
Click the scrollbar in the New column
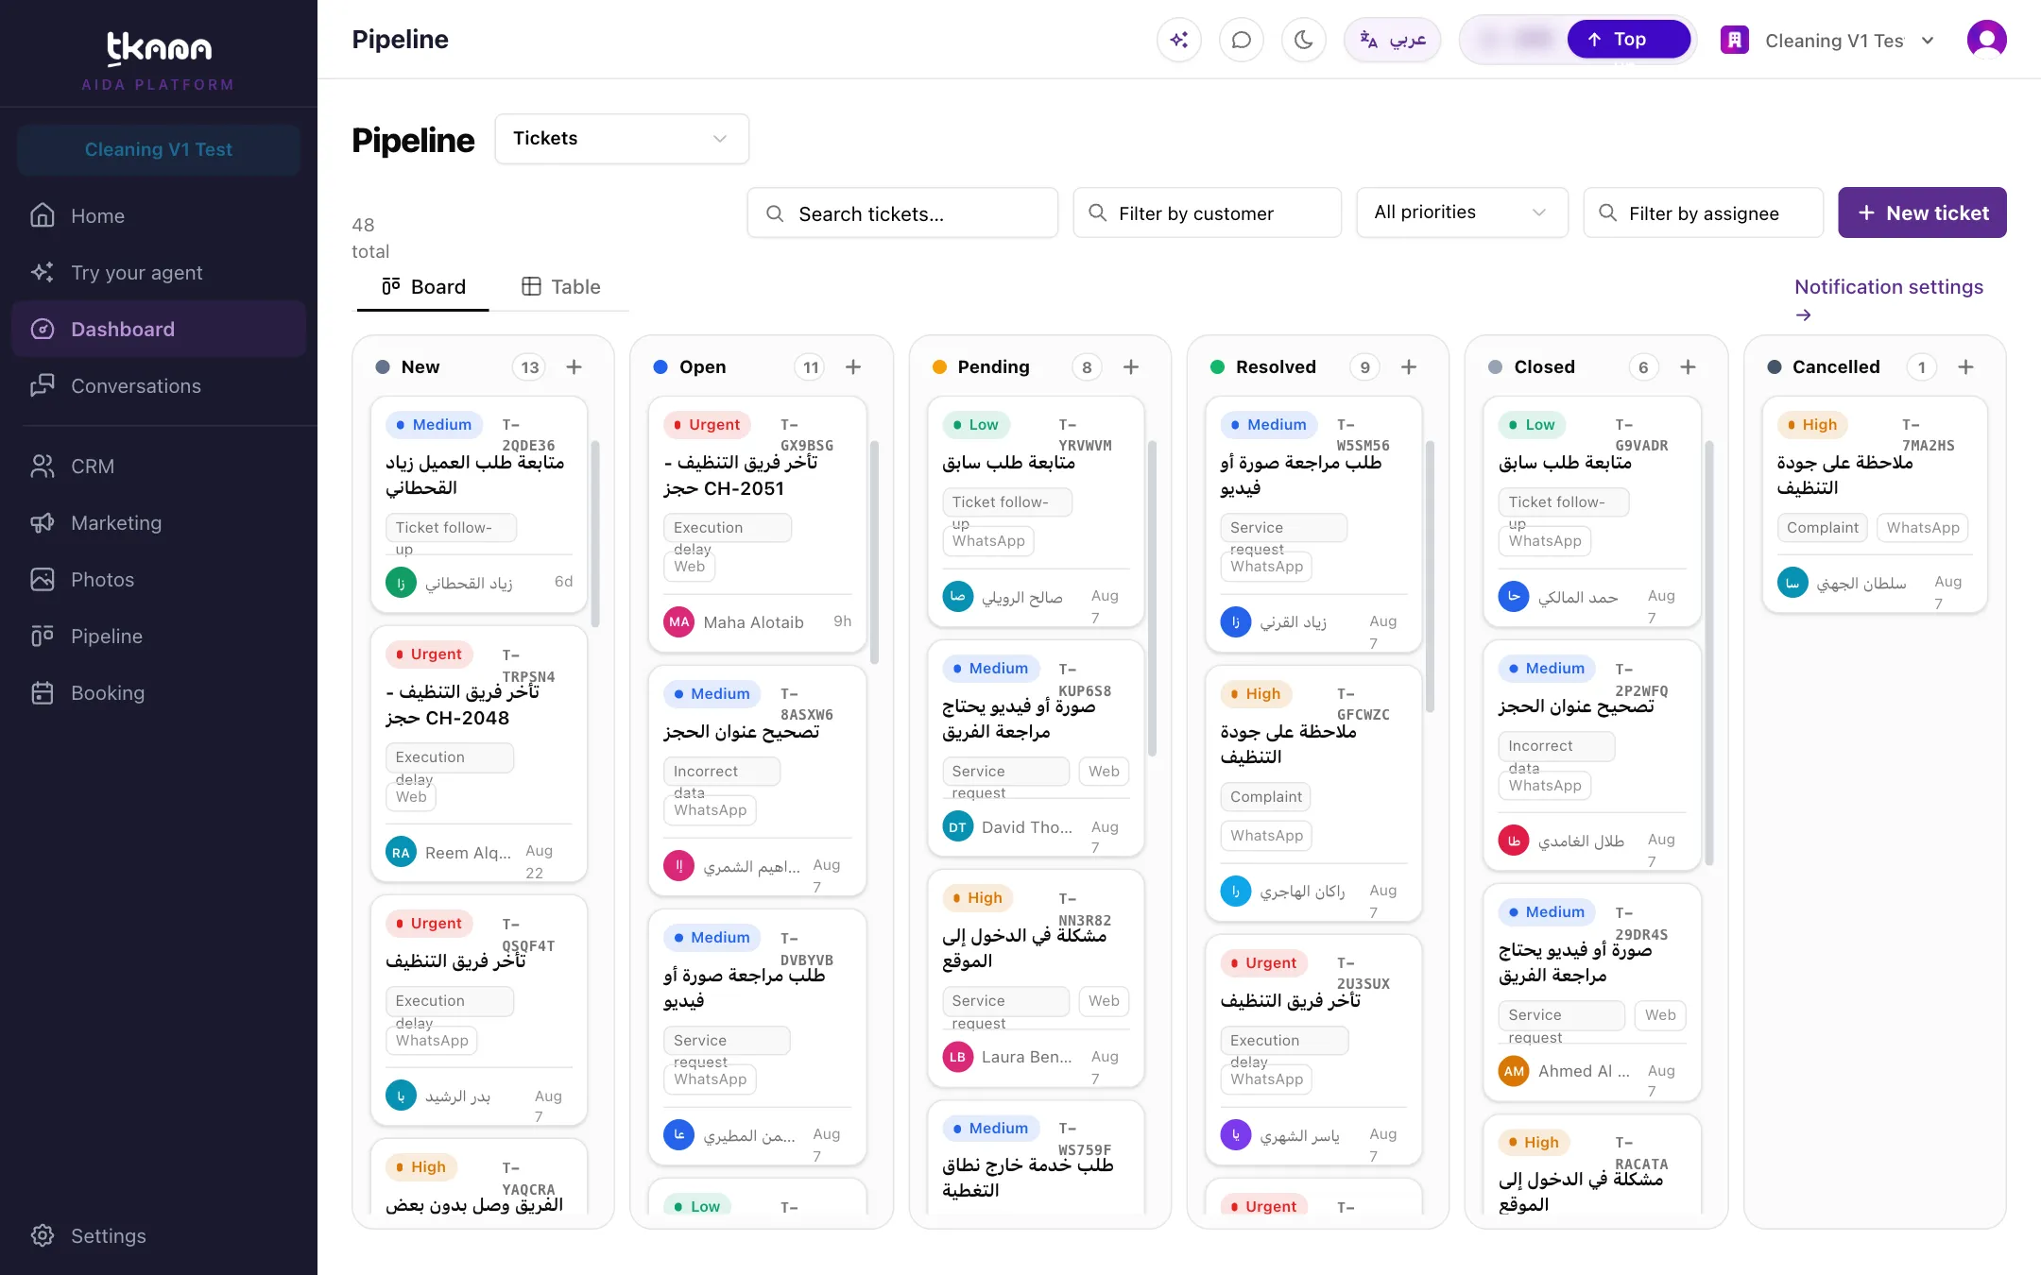click(595, 534)
